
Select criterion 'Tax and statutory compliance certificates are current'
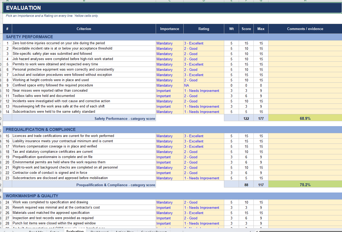84,152
